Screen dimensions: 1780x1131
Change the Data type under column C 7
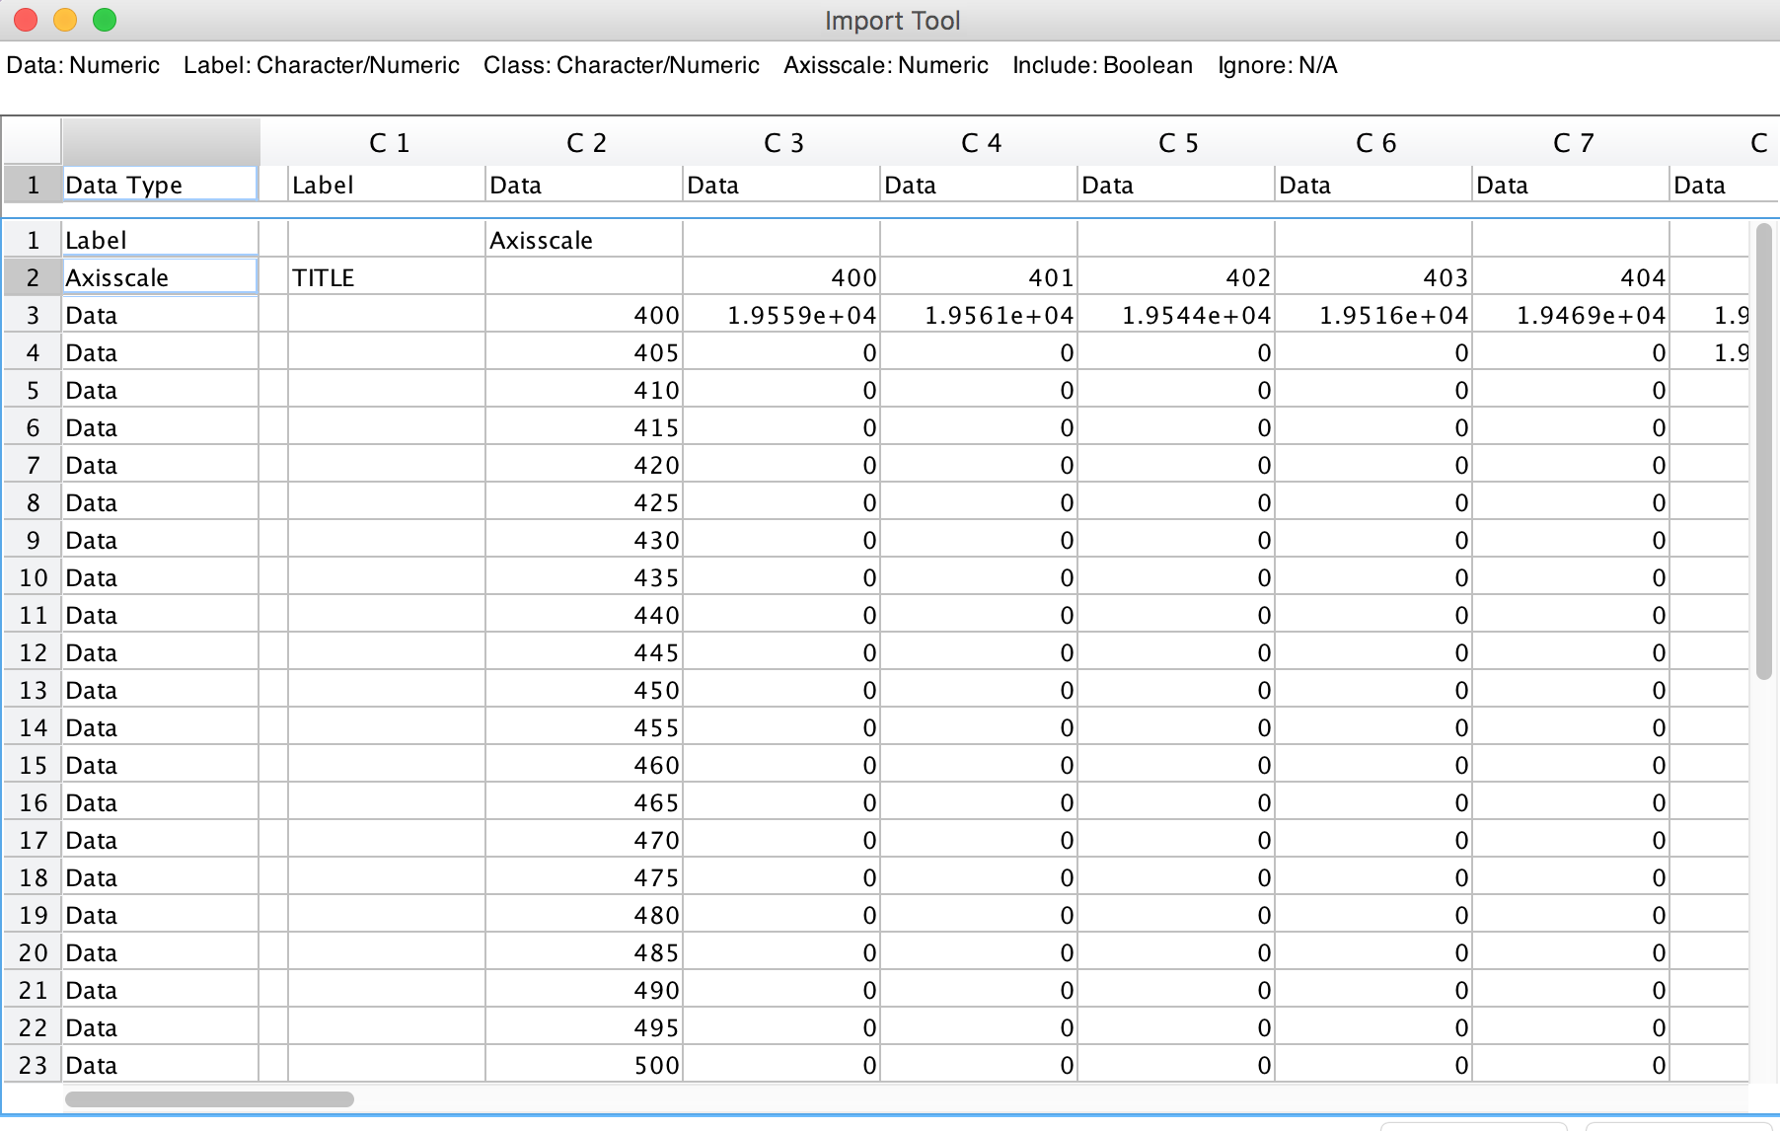tap(1570, 186)
